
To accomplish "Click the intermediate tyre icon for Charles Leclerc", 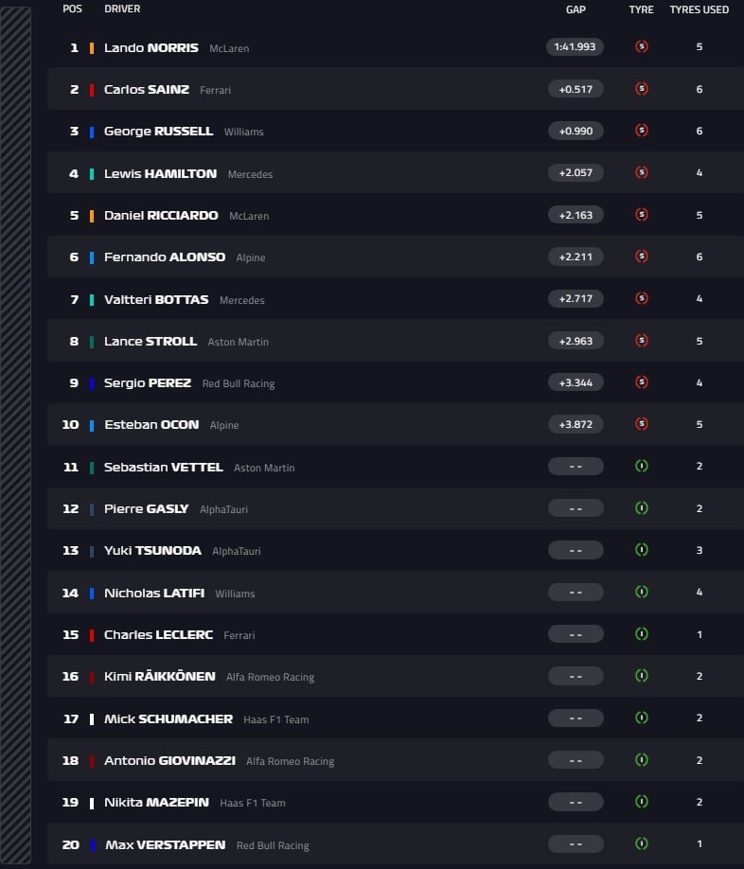I will (642, 634).
